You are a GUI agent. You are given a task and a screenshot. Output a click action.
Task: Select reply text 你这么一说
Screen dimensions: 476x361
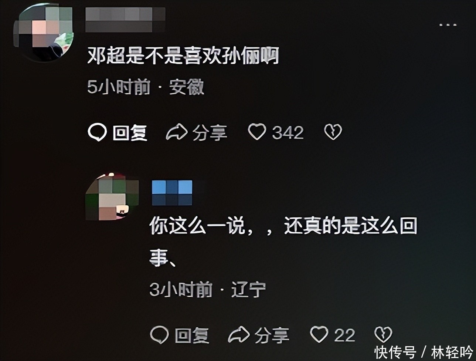[197, 226]
